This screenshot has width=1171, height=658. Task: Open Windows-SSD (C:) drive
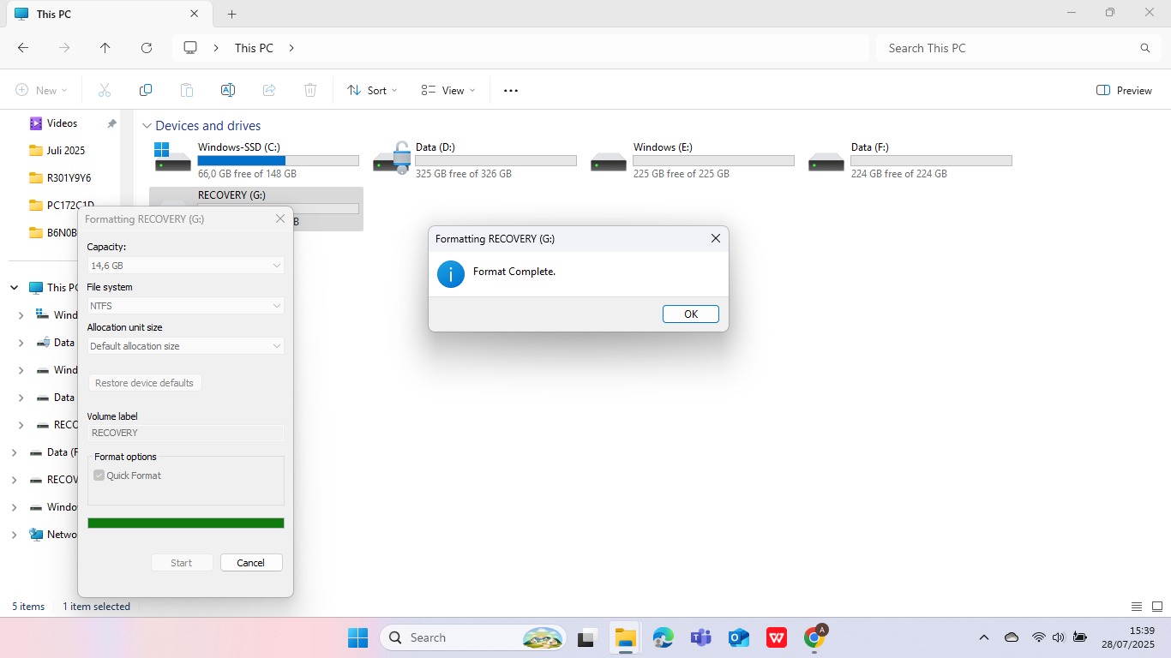pos(238,160)
